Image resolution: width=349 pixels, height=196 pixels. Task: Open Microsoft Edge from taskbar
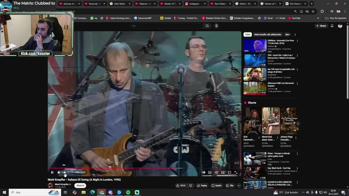[92, 192]
